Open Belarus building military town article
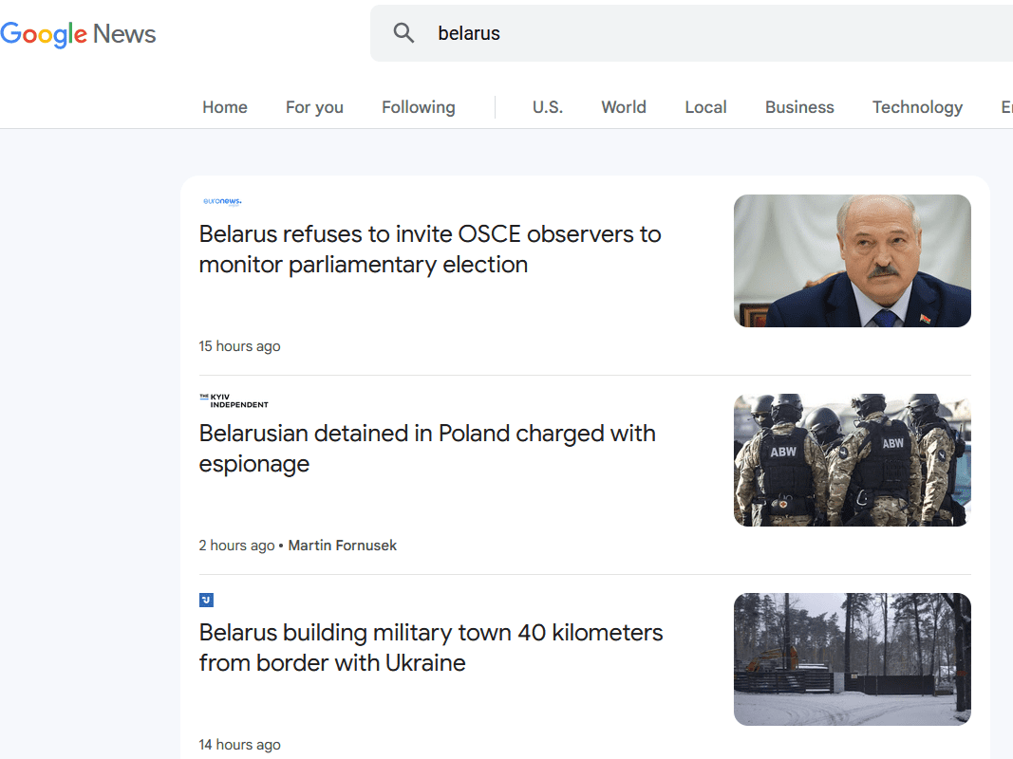The height and width of the screenshot is (759, 1013). pos(431,647)
